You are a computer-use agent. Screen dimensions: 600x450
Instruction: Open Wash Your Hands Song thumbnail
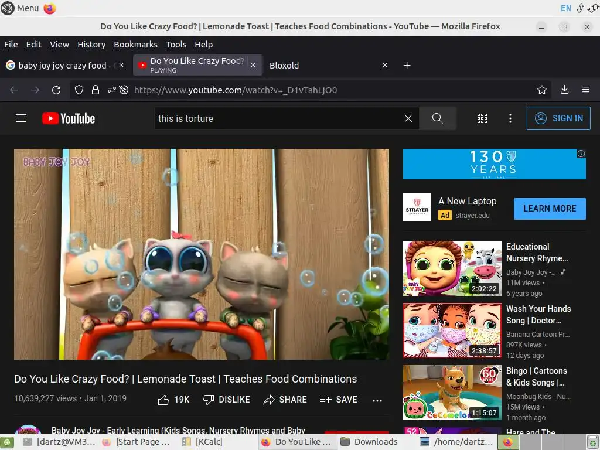[452, 330]
